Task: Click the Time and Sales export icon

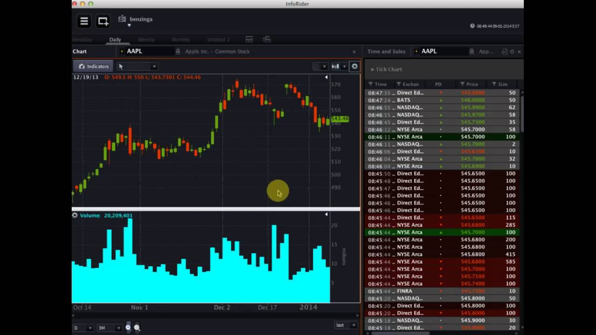Action: (x=505, y=52)
